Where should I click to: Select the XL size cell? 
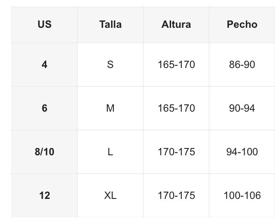click(x=110, y=195)
